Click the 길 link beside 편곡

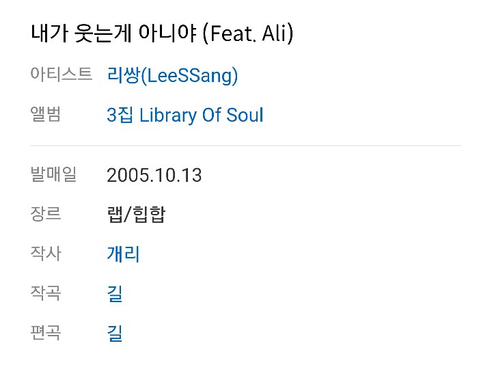[115, 334]
